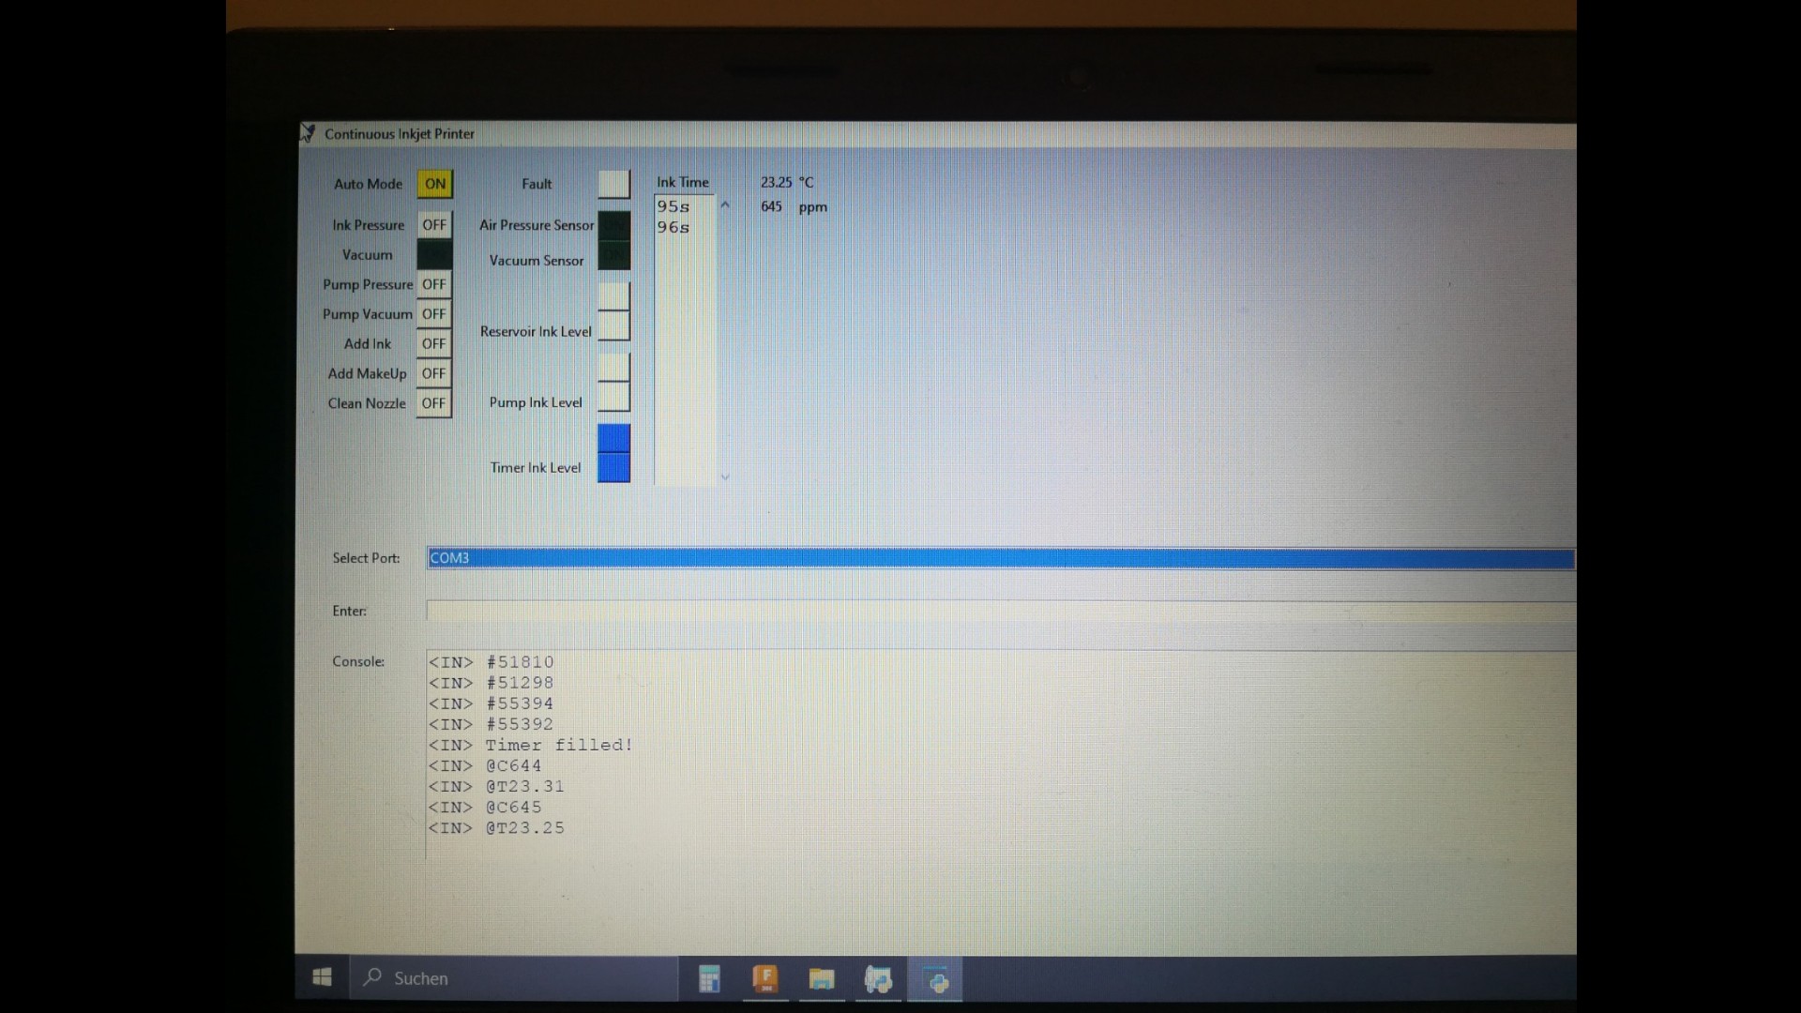Click the Windows Start button
Image resolution: width=1801 pixels, height=1013 pixels.
(x=322, y=977)
